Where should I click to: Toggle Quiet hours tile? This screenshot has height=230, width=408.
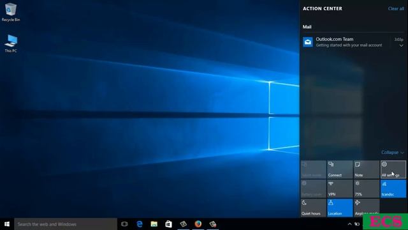tap(313, 208)
